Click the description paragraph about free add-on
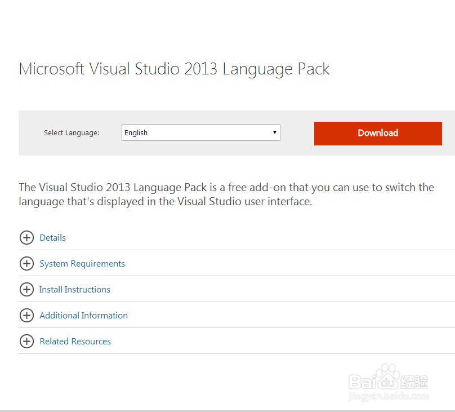455x412 pixels. click(226, 194)
